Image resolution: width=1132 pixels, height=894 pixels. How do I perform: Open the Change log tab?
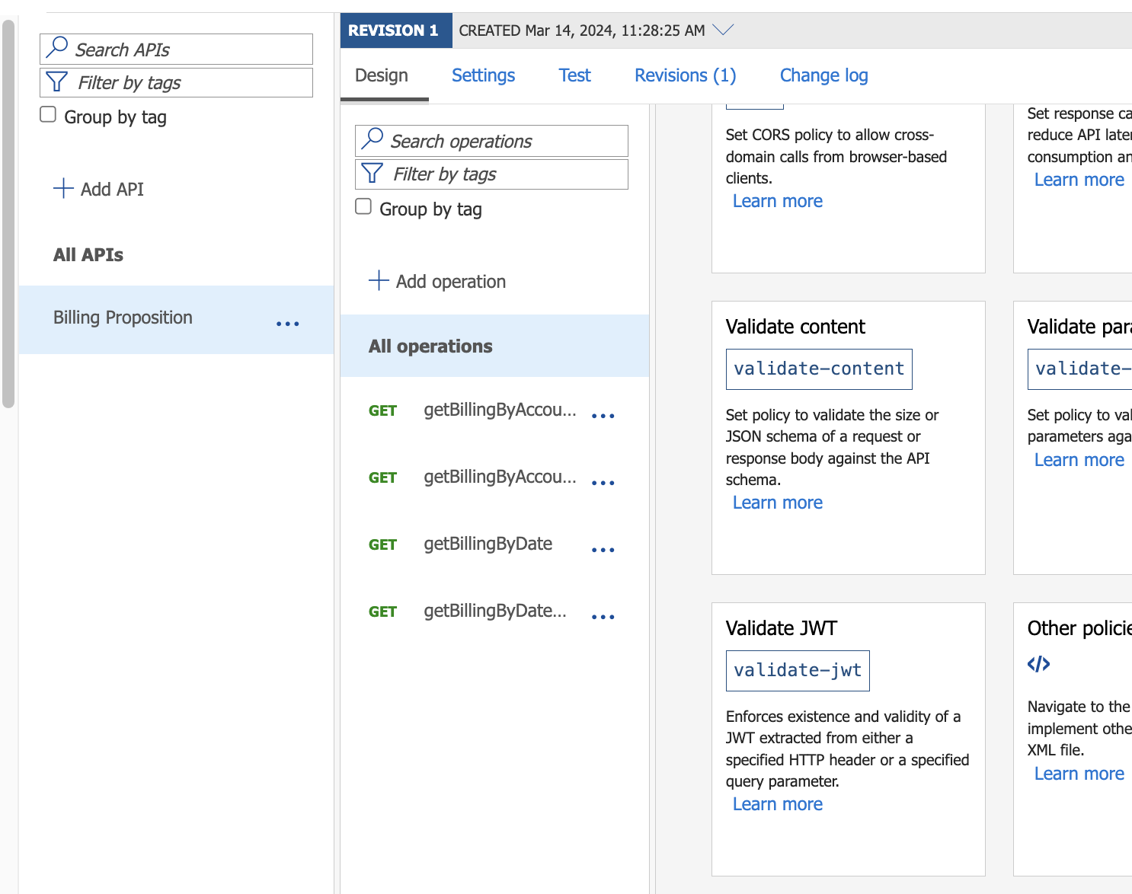[823, 75]
